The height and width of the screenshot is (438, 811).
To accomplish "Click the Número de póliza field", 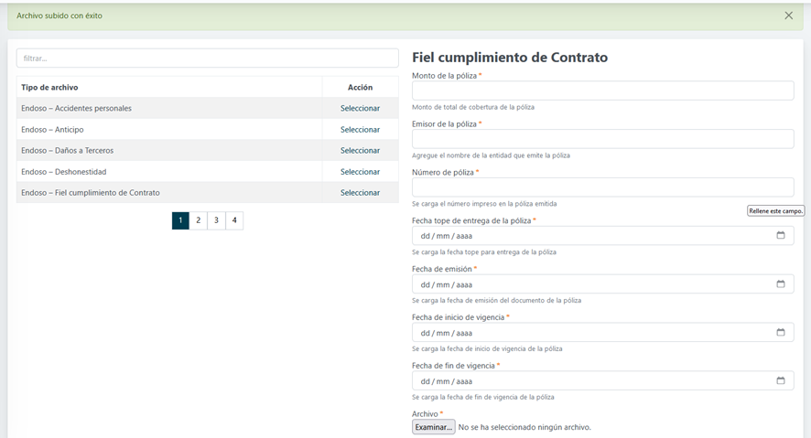I will 602,187.
